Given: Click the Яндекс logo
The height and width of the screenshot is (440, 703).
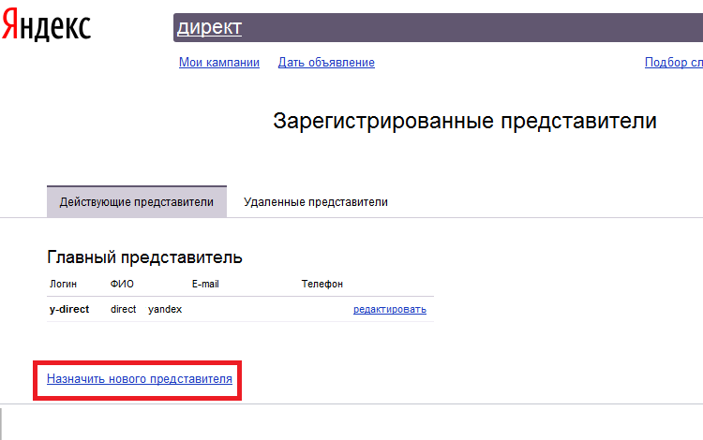Looking at the screenshot, I should pos(46,24).
